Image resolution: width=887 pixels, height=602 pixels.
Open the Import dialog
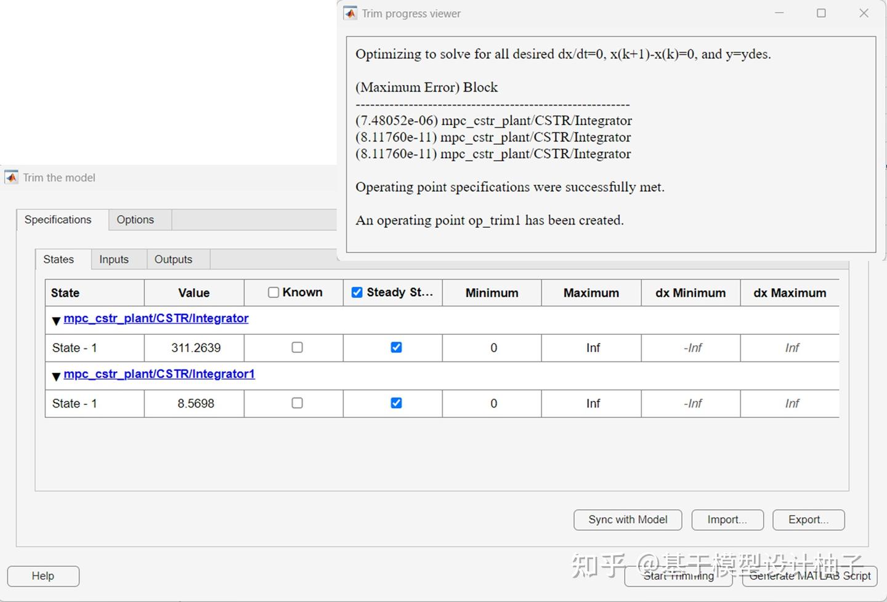coord(727,520)
